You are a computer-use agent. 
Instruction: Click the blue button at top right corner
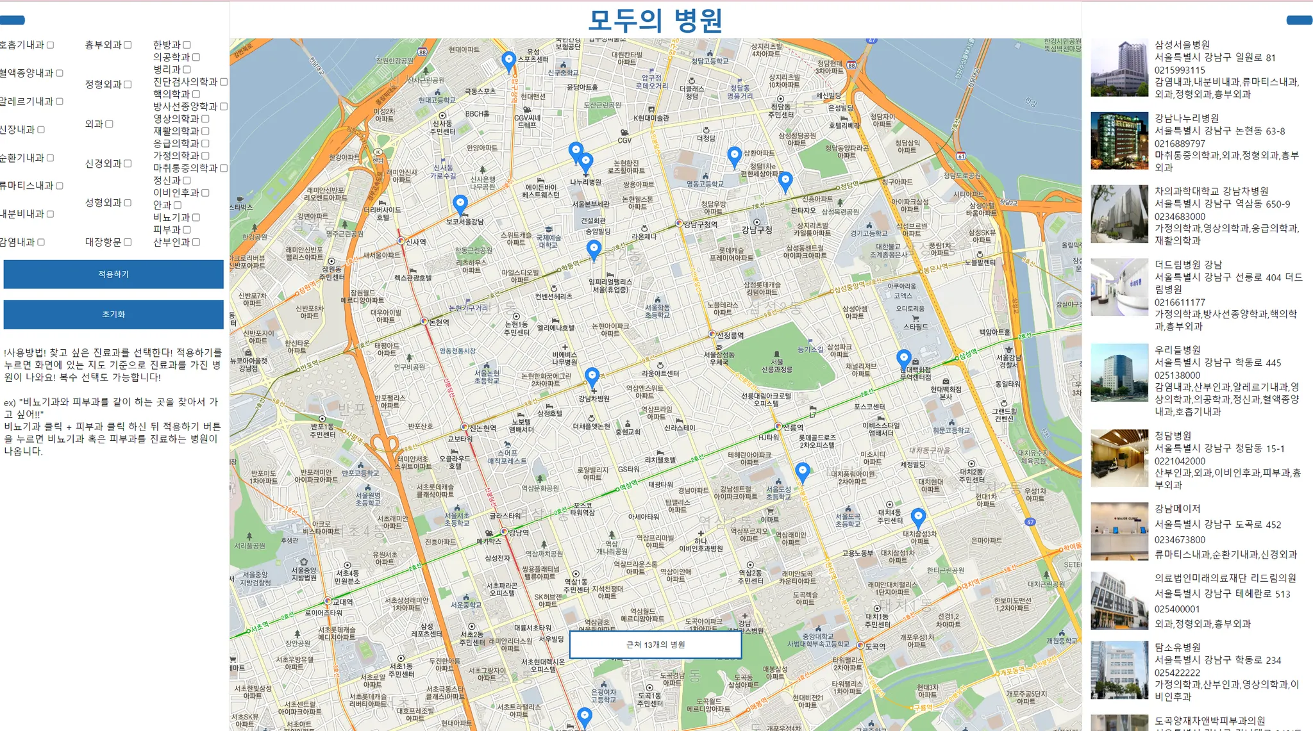(1299, 21)
